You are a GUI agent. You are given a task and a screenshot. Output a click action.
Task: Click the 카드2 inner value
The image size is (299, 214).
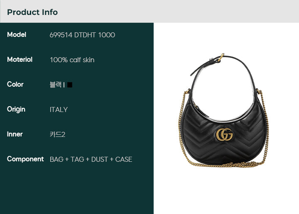(57, 134)
